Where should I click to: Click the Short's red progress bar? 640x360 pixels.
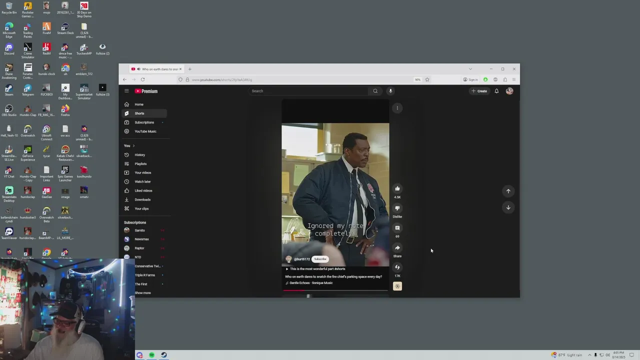click(x=335, y=290)
